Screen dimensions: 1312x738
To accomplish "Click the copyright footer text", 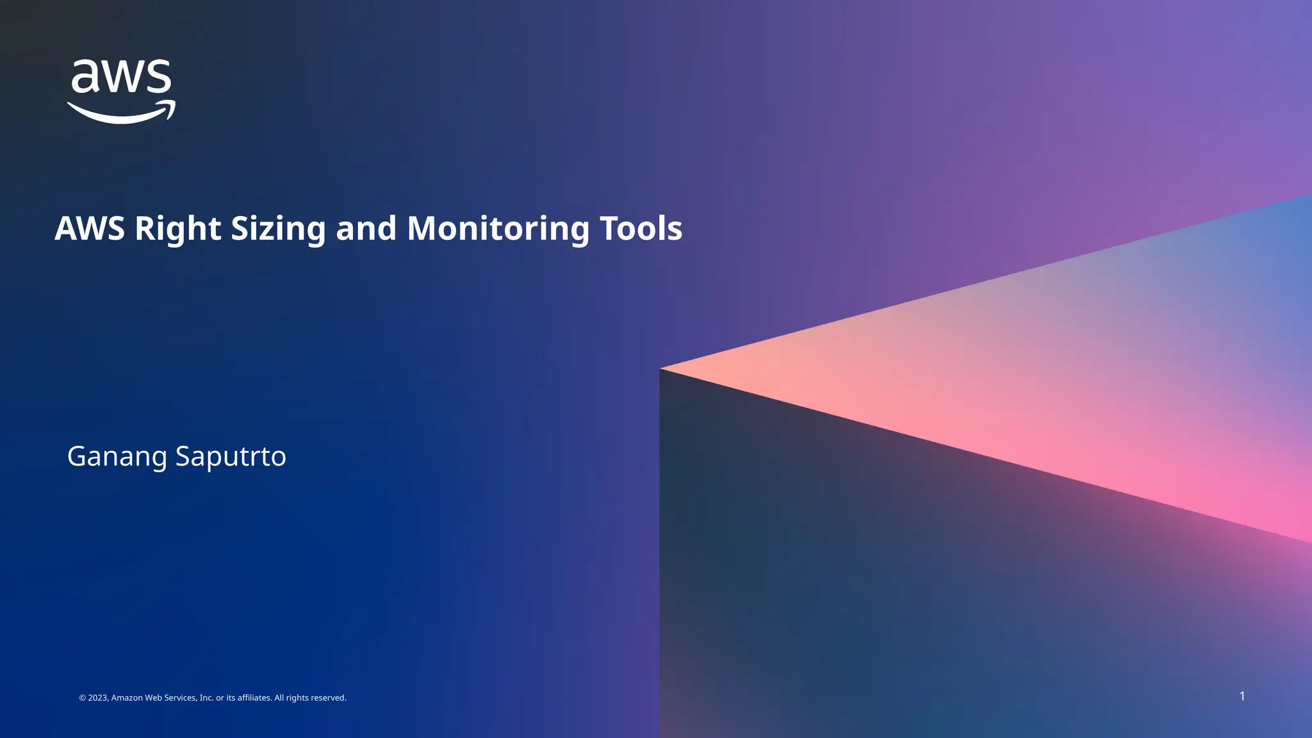I will click(x=213, y=698).
